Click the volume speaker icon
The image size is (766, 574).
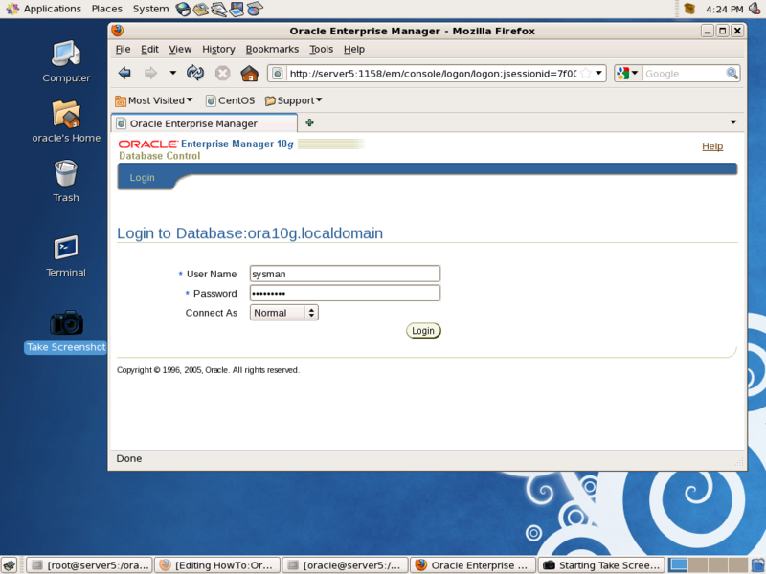(755, 9)
